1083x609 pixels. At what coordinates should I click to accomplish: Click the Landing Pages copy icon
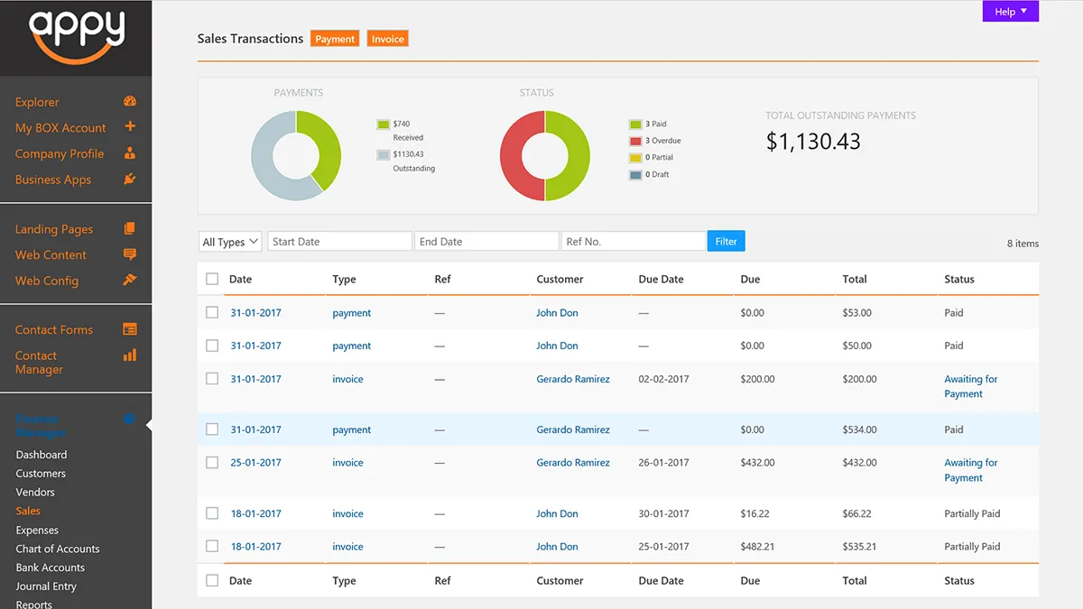coord(130,229)
